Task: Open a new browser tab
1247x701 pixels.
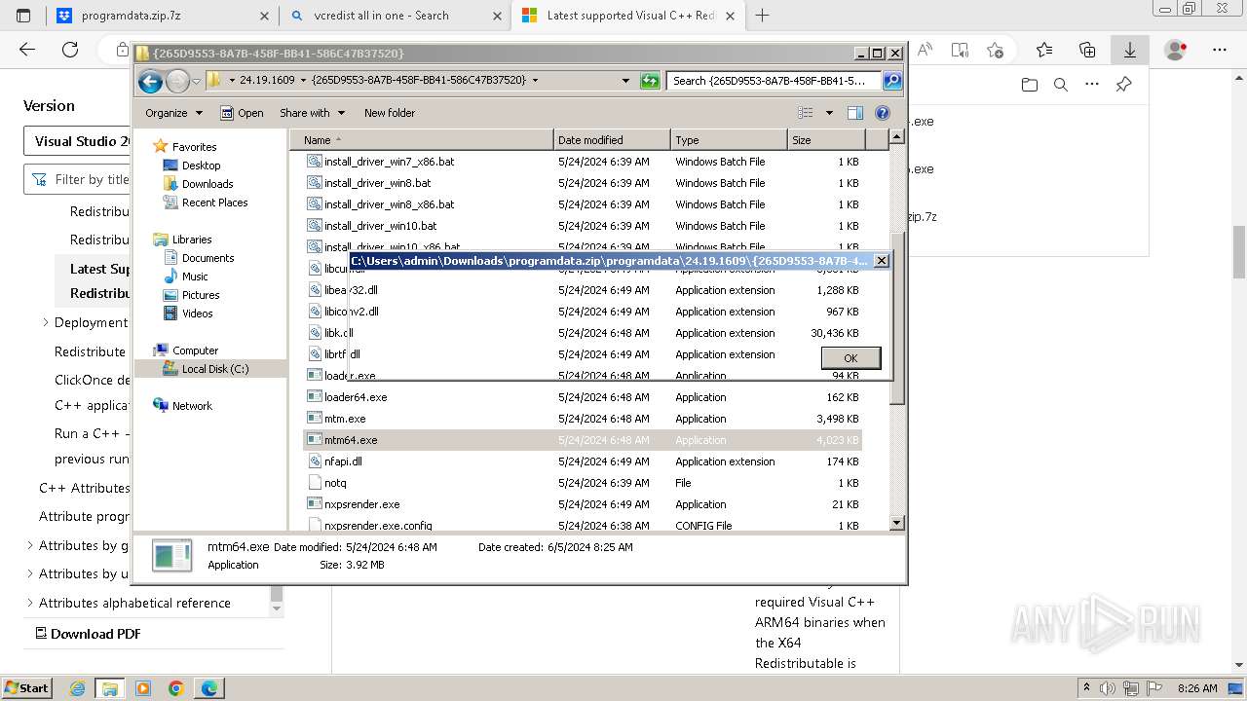Action: (x=763, y=16)
